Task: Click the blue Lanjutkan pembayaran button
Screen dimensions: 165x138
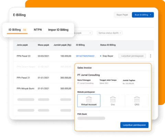Action: 134,125
